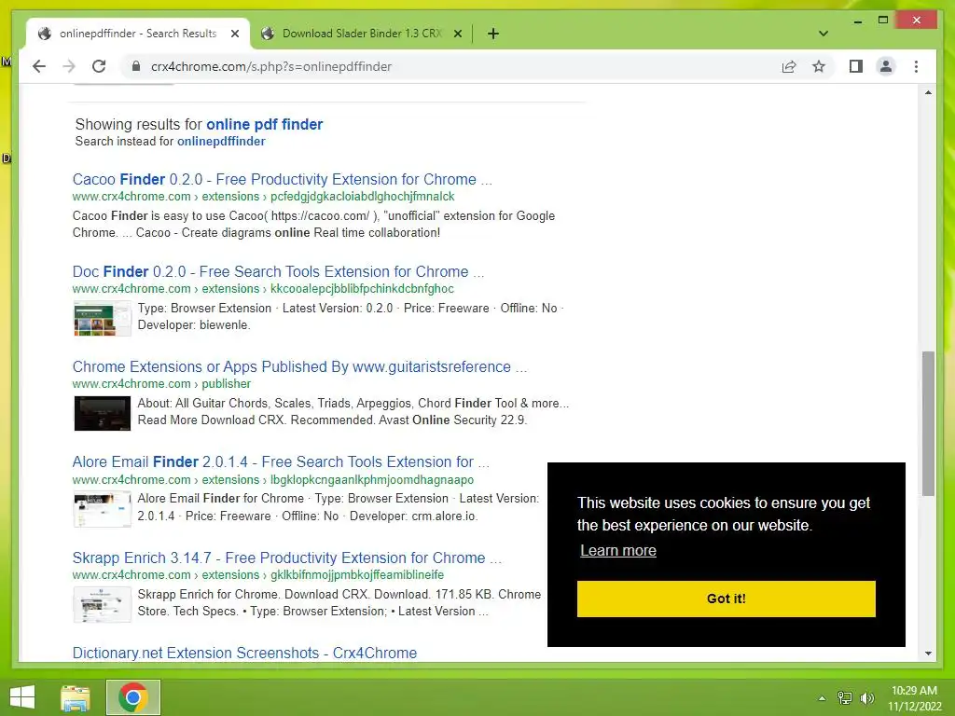Maximize the Chrome window
The image size is (955, 716).
[883, 21]
